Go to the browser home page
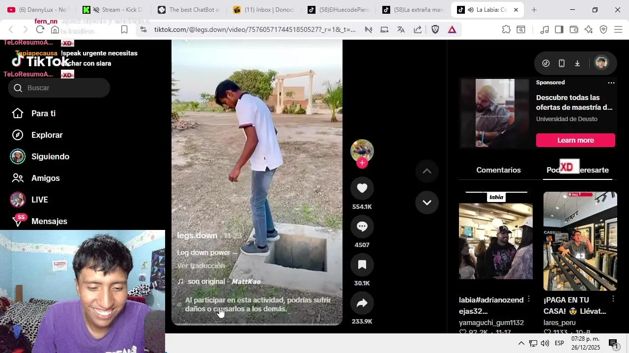 tap(55, 30)
